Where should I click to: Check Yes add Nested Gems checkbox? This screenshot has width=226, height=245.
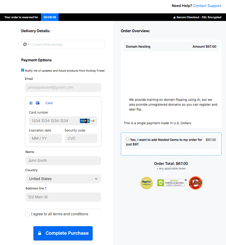coord(128,139)
